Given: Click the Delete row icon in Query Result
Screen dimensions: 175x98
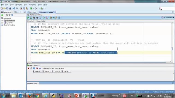Looking at the screenshot, I should pos(37,68).
